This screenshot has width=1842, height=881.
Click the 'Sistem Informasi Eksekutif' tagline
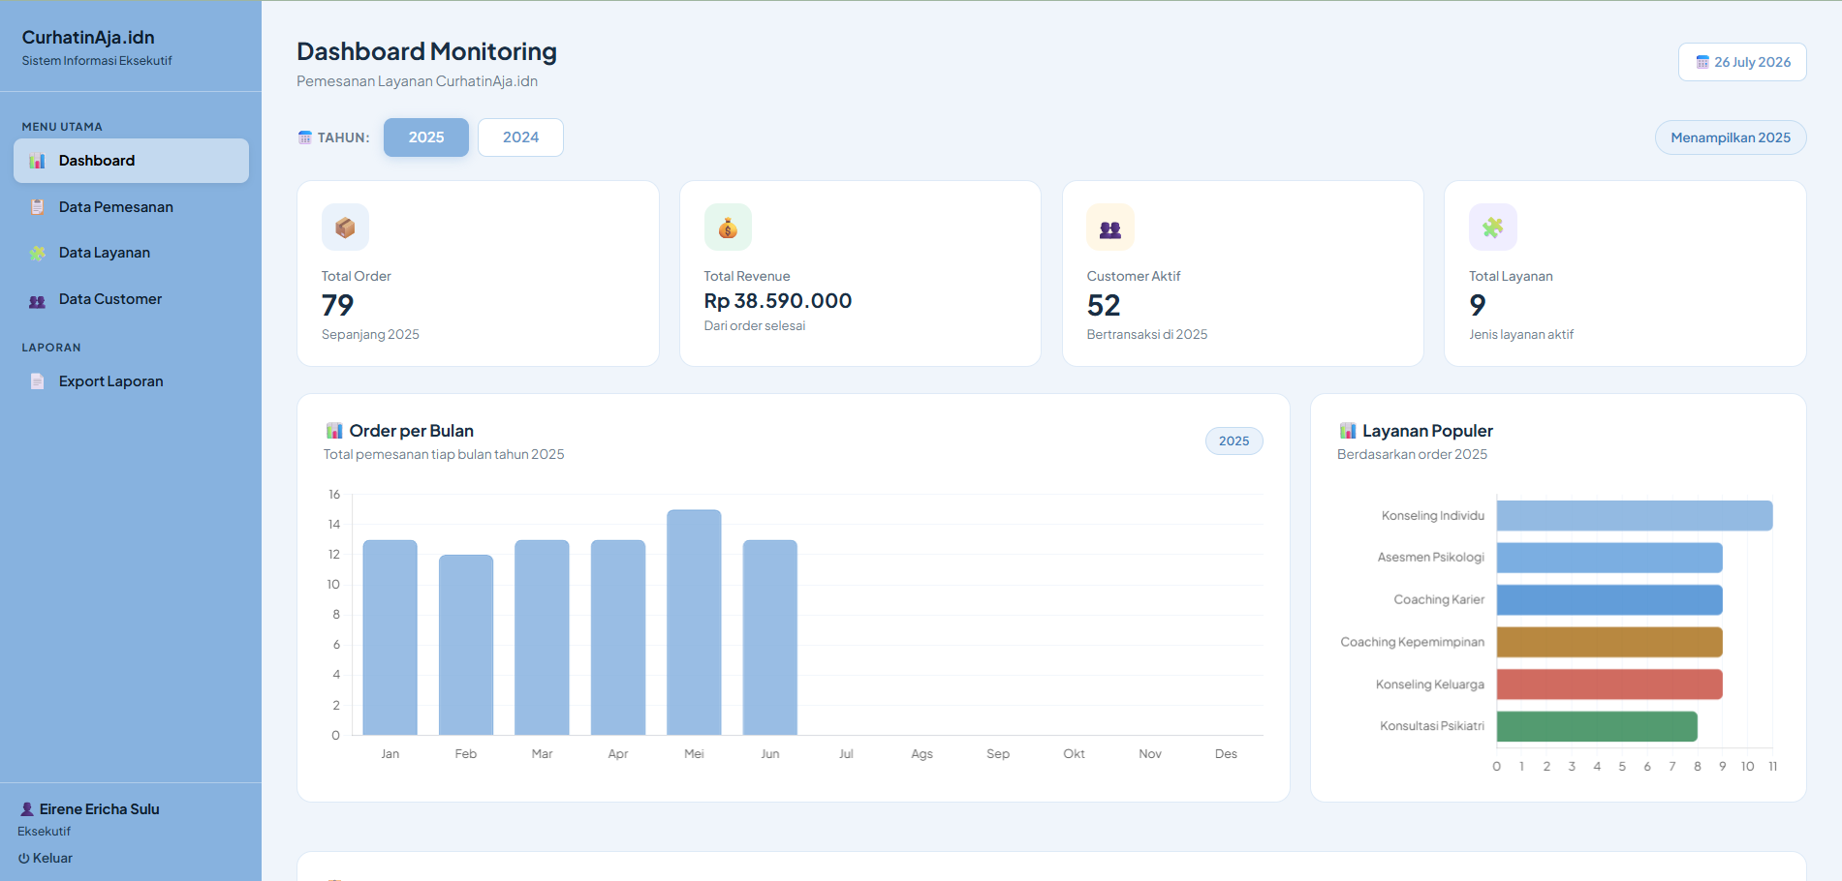coord(97,61)
